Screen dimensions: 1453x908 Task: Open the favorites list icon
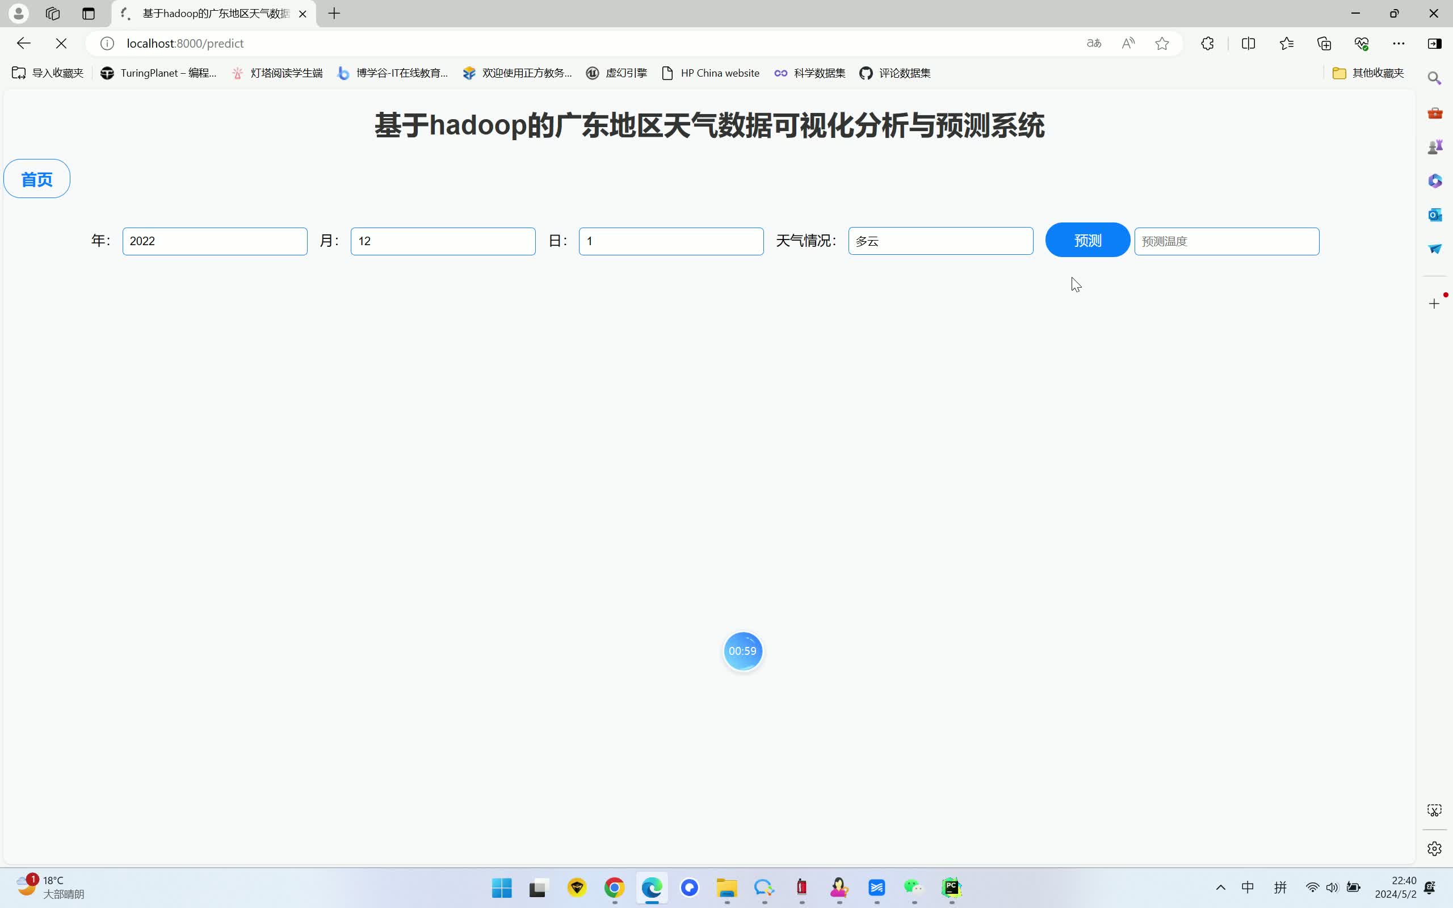[1286, 43]
